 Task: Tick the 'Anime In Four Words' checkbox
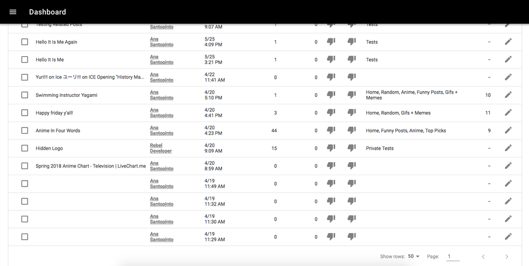click(24, 130)
